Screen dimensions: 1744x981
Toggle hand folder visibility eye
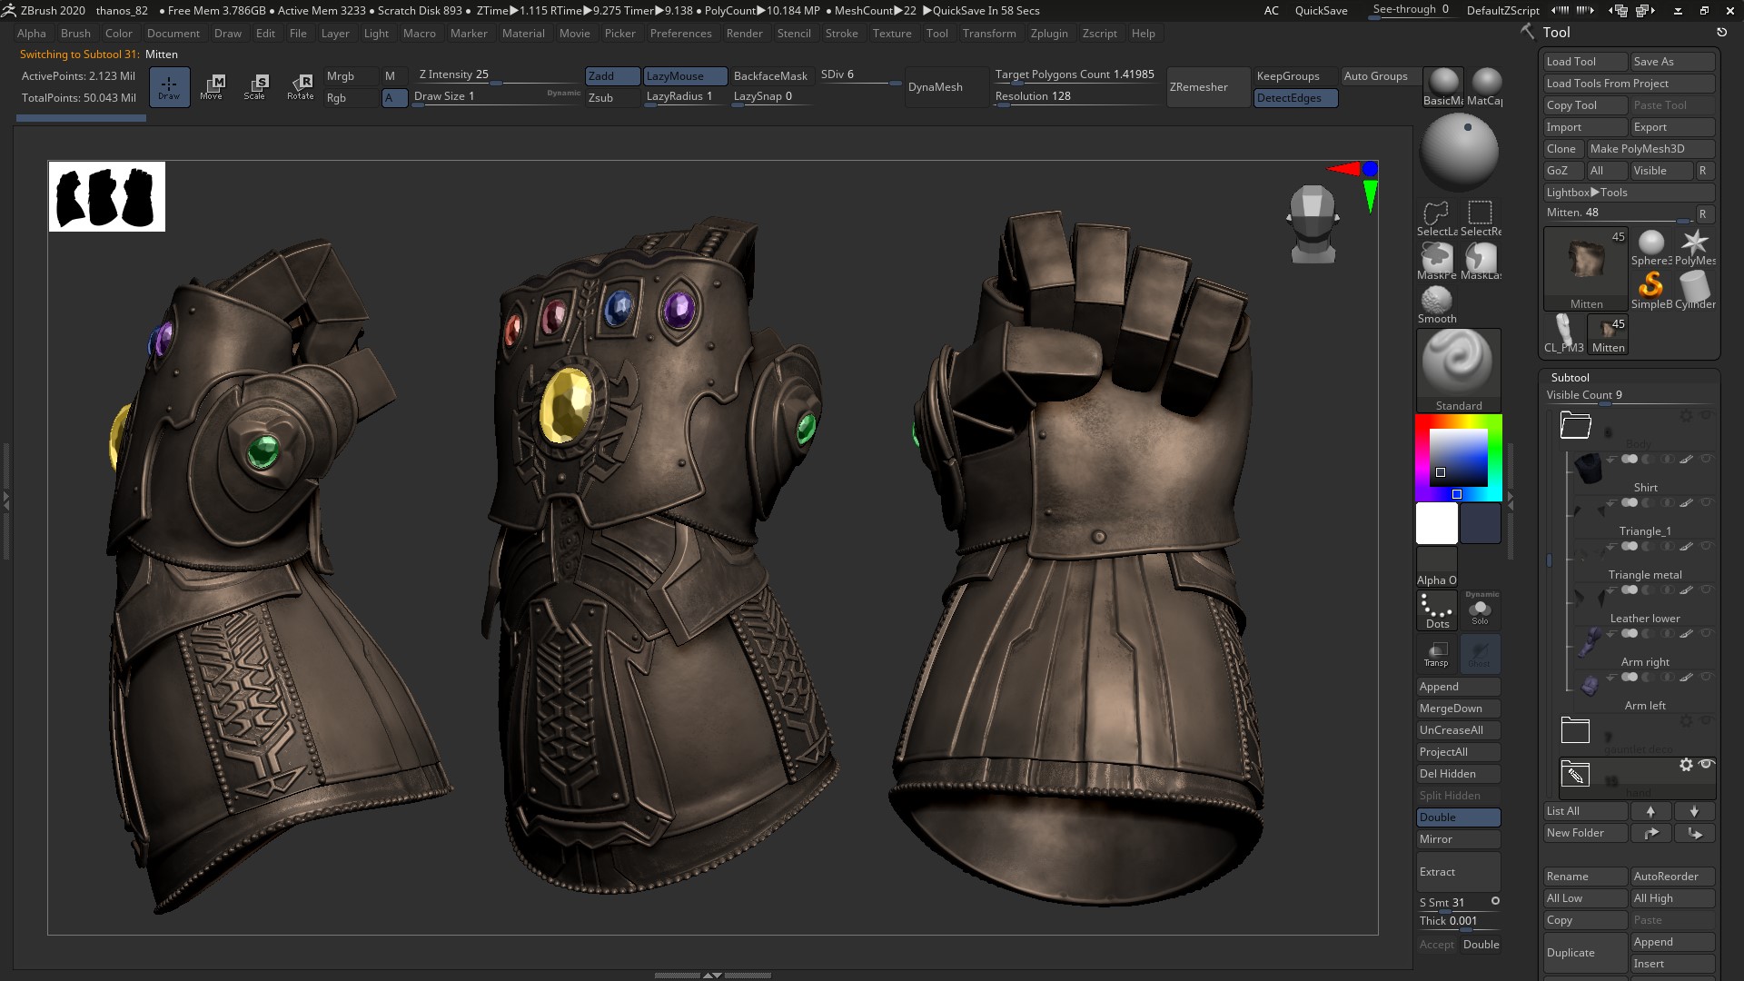coord(1706,764)
